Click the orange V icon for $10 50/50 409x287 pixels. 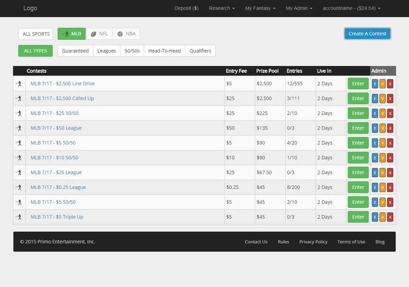tap(382, 158)
